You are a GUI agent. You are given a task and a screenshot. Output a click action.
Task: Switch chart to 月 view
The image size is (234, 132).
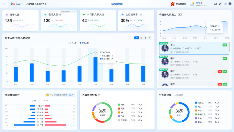point(149,38)
